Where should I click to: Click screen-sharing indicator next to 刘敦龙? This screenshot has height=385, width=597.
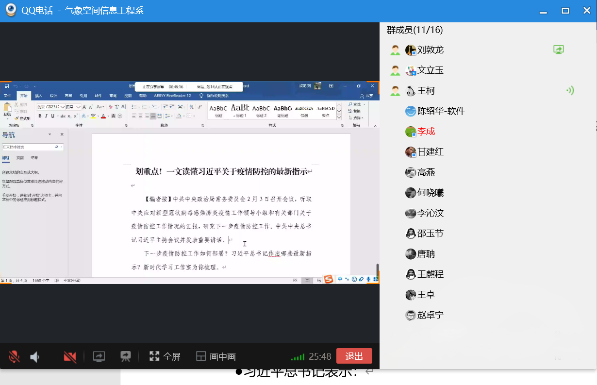click(559, 50)
